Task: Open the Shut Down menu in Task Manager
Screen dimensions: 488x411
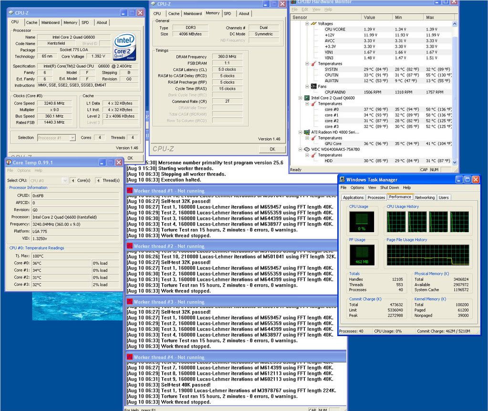Action: point(389,187)
